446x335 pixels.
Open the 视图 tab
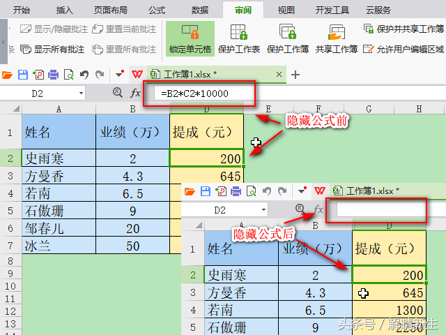point(286,10)
